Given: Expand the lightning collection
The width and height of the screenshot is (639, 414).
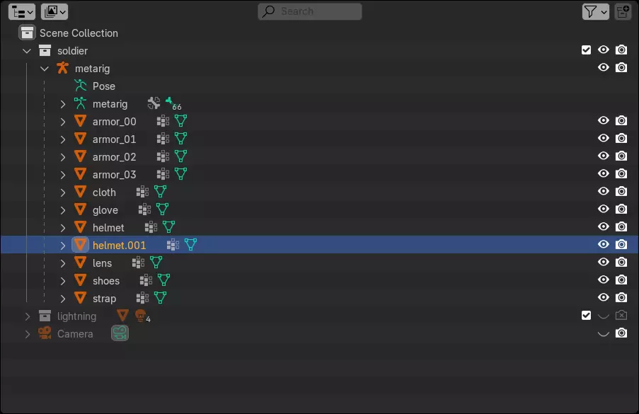Looking at the screenshot, I should click(x=27, y=316).
